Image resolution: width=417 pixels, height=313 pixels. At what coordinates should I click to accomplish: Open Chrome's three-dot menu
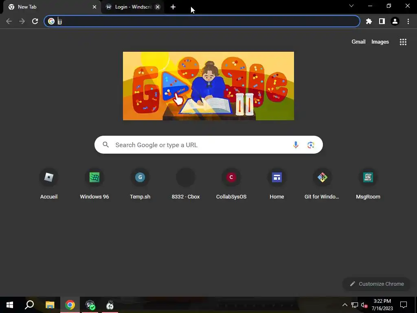[408, 21]
